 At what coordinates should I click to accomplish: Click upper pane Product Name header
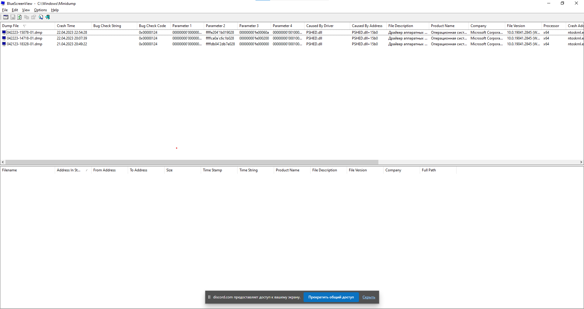(449, 26)
